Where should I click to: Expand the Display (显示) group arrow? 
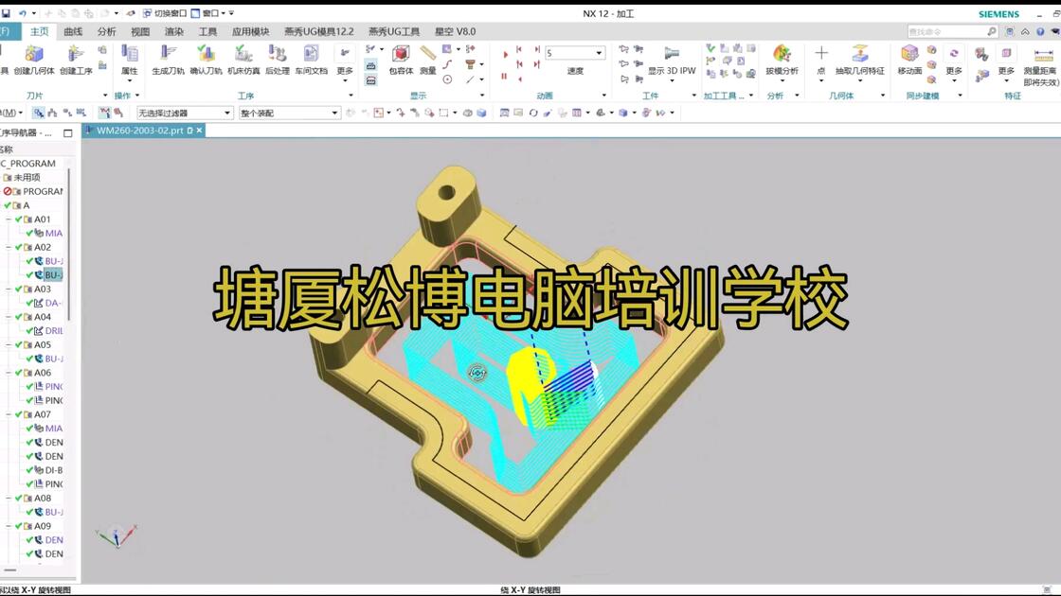482,96
